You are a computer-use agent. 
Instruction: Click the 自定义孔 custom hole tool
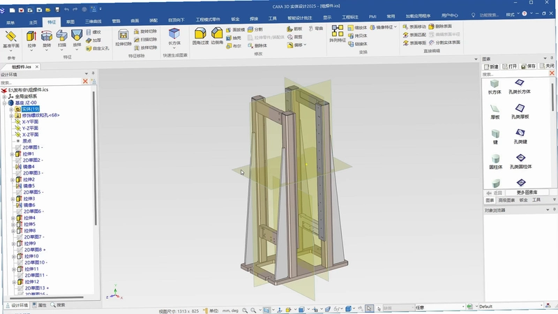[x=98, y=48]
